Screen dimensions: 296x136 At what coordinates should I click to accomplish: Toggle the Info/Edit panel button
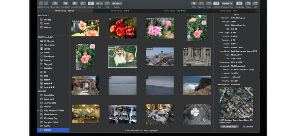(x=216, y=3)
